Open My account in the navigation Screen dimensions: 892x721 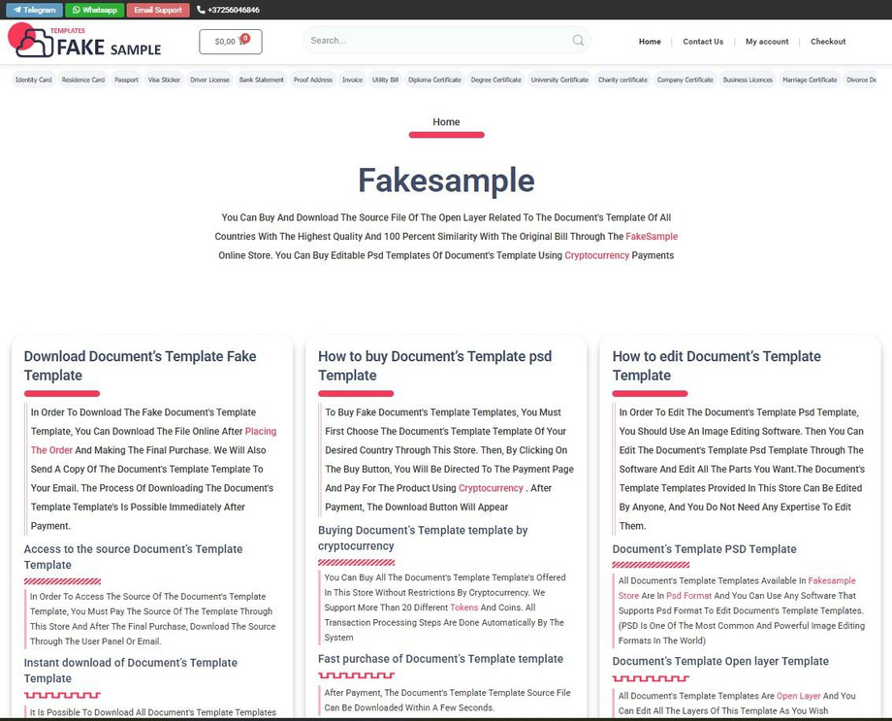767,42
